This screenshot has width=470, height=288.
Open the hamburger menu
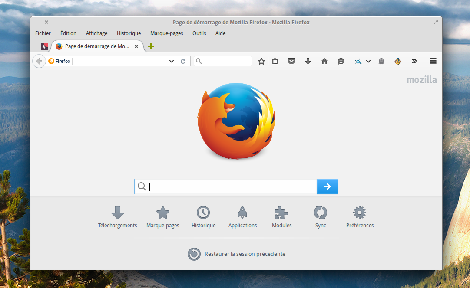coord(433,61)
